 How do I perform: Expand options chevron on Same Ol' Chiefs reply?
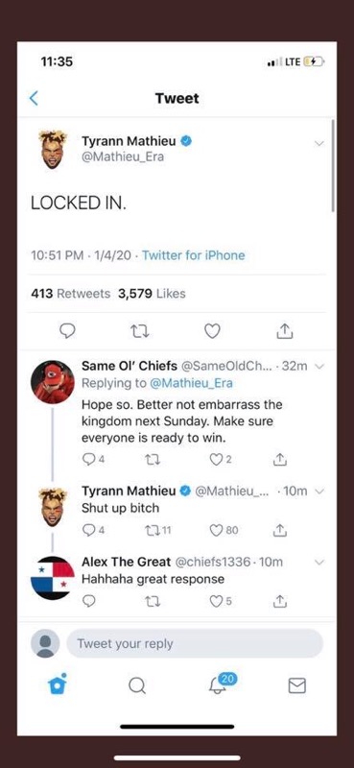coord(319,367)
